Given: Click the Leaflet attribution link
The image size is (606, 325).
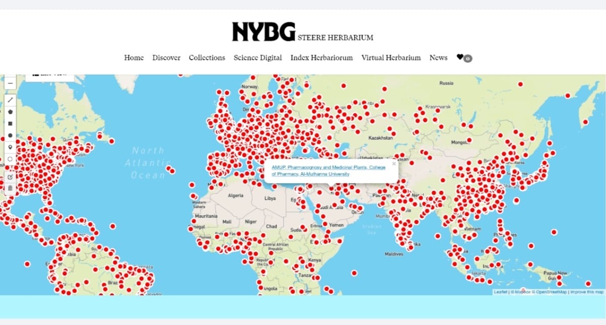Looking at the screenshot, I should [500, 292].
